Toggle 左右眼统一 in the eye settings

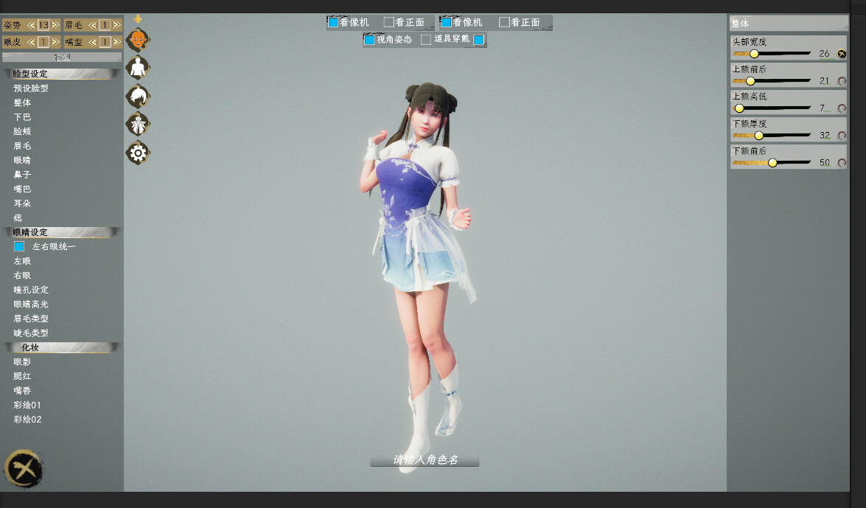point(18,246)
